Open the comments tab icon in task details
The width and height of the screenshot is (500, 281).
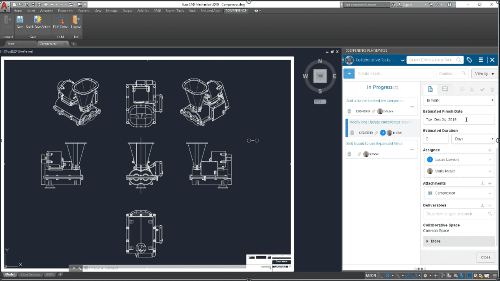pyautogui.click(x=445, y=89)
